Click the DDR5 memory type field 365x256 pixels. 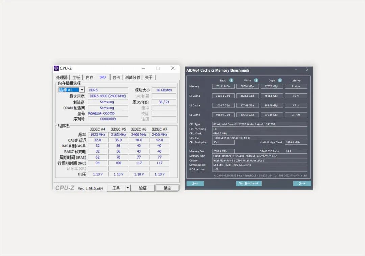(108, 90)
